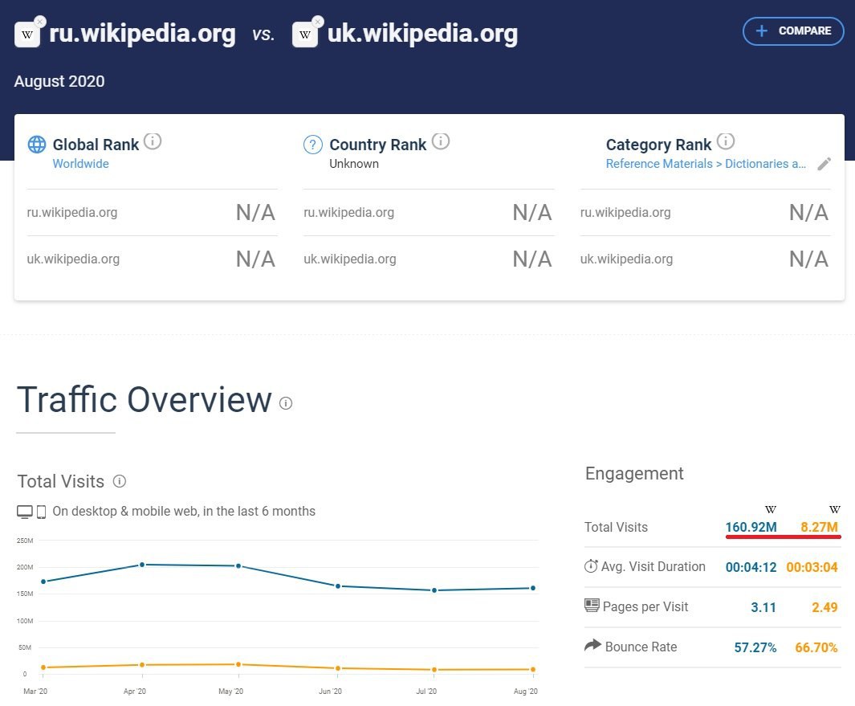The width and height of the screenshot is (855, 706).
Task: Open the Country Rank info tooltip icon
Action: [441, 141]
